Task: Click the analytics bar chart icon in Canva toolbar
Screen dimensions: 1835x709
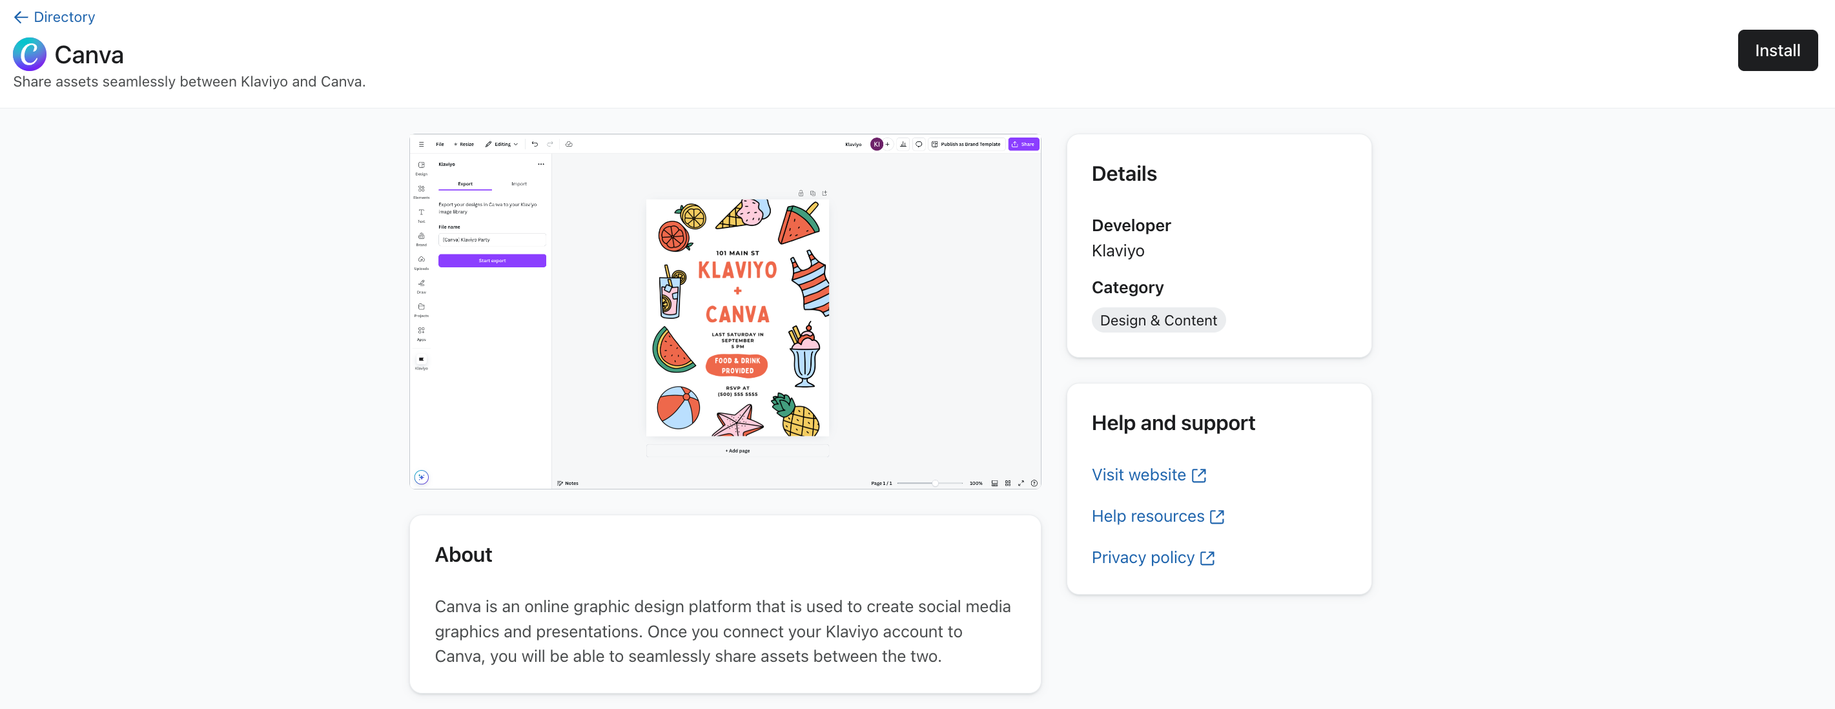Action: [x=903, y=144]
